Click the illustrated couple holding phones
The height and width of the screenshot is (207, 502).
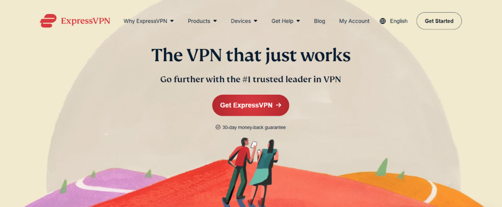251,172
